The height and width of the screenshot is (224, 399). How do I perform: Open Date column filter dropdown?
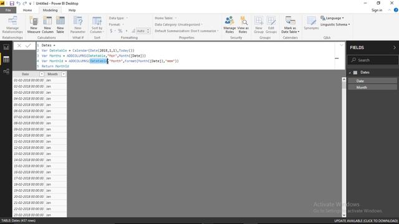pyautogui.click(x=42, y=74)
